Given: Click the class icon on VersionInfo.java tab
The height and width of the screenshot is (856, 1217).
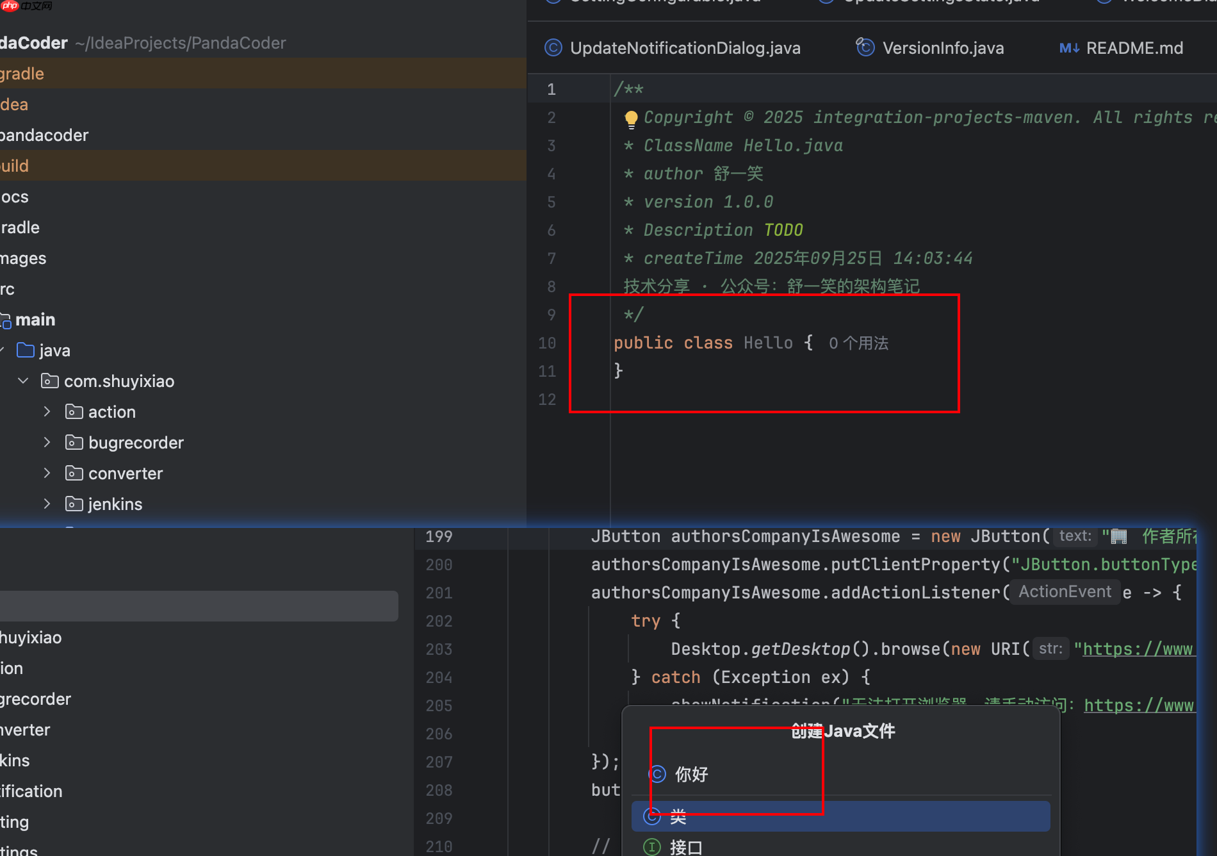Looking at the screenshot, I should (865, 47).
